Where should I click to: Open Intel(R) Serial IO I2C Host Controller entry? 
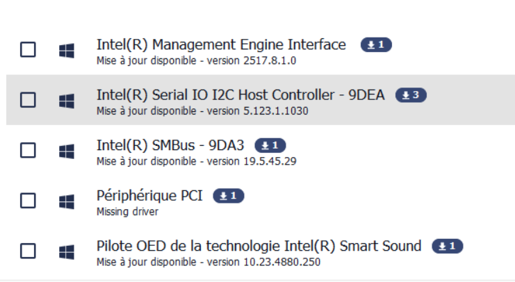(240, 95)
